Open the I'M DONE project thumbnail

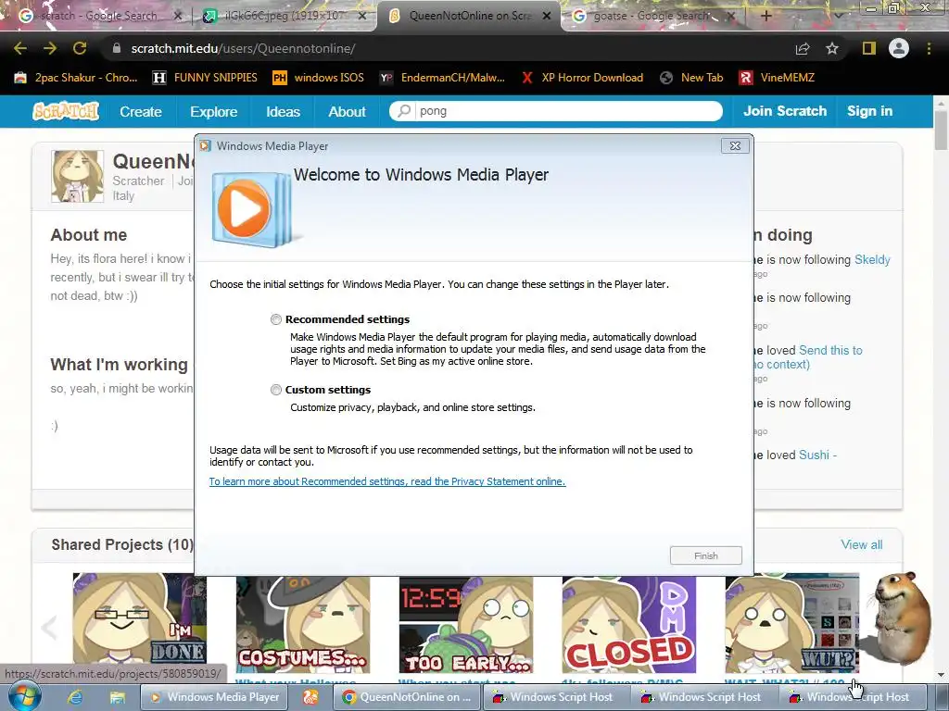(x=139, y=623)
